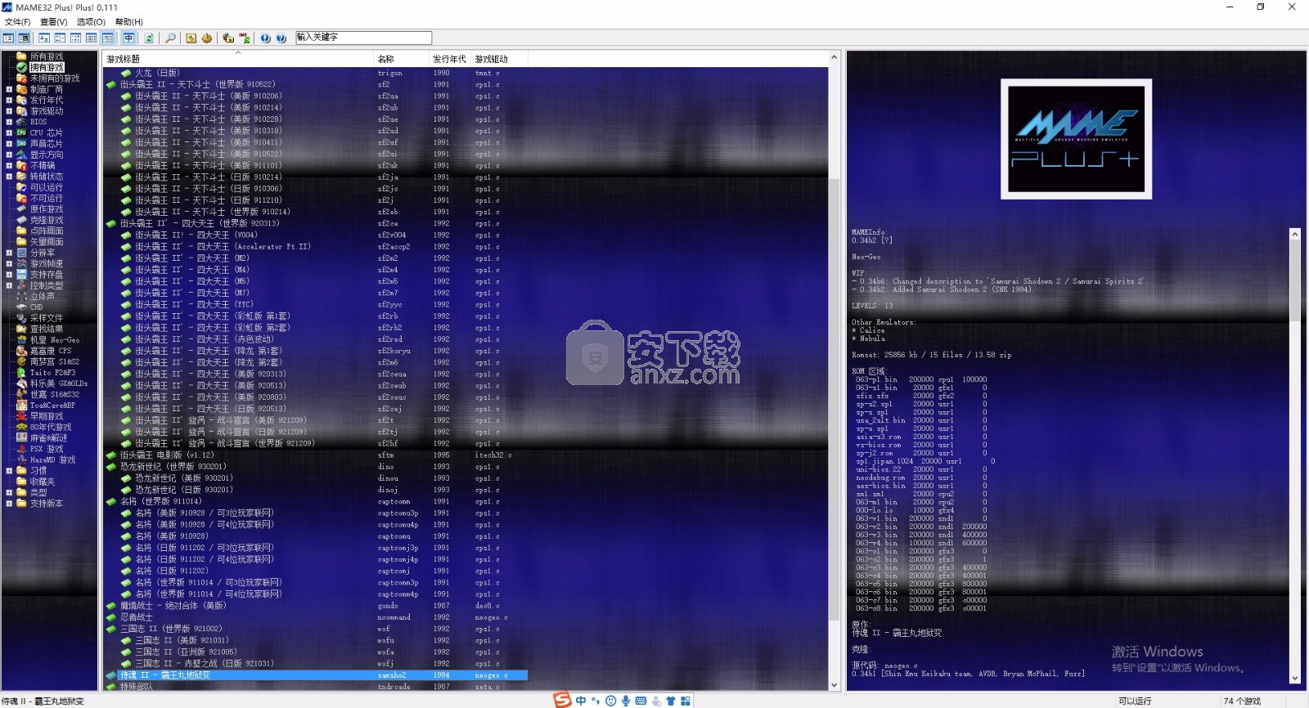Select the 嘉富康 CPS icon

click(22, 351)
